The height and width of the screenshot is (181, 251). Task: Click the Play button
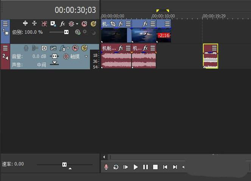(136, 167)
